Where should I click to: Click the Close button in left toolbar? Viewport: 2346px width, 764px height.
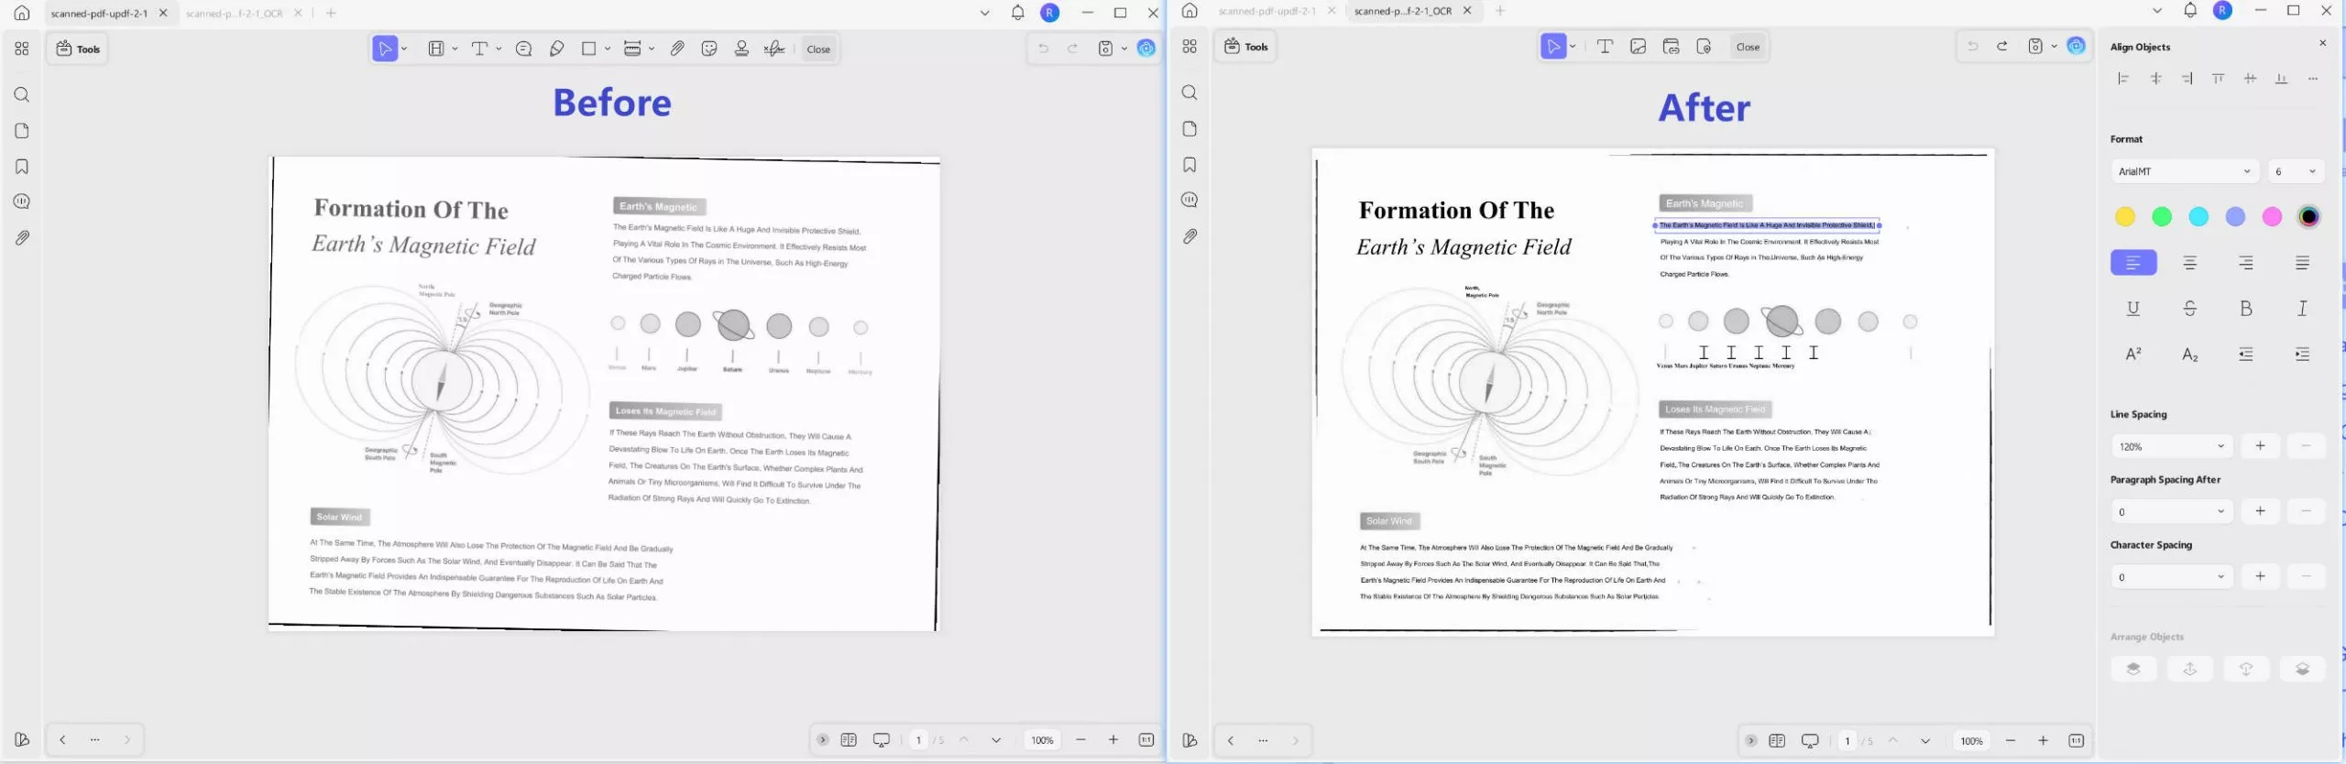pyautogui.click(x=818, y=49)
